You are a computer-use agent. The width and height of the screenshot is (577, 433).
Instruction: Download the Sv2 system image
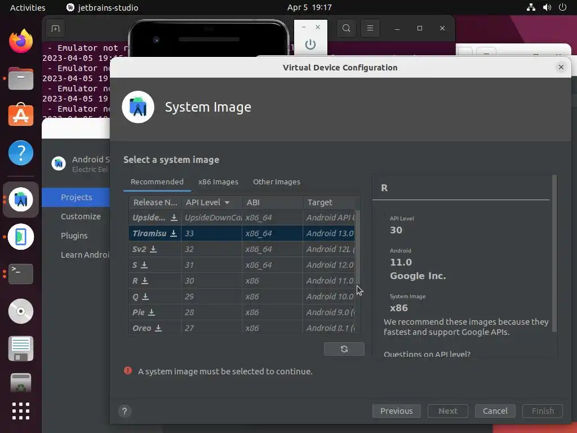153,249
